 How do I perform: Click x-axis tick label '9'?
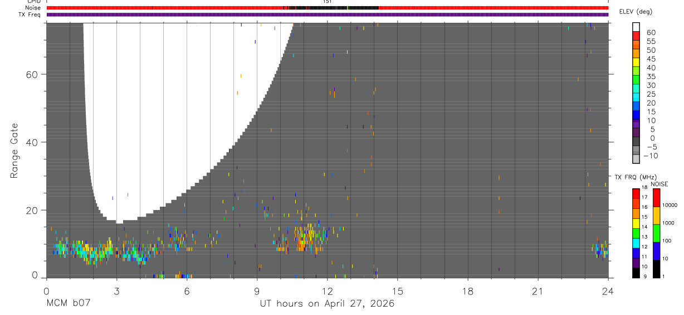click(x=257, y=291)
